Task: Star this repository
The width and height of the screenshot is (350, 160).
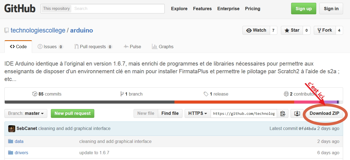Action: click(292, 30)
